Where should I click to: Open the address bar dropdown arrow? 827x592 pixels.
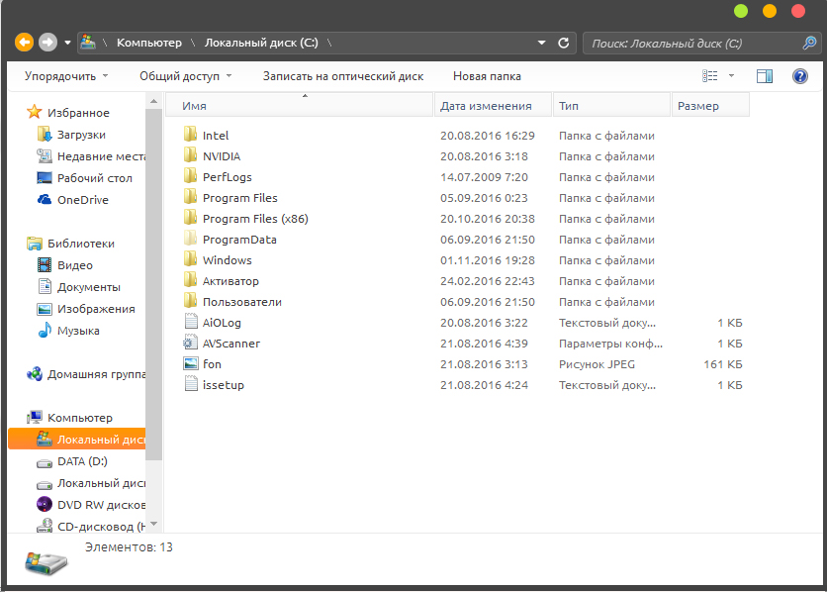pyautogui.click(x=541, y=44)
